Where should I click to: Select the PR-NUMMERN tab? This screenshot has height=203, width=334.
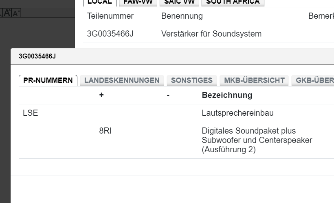point(48,80)
